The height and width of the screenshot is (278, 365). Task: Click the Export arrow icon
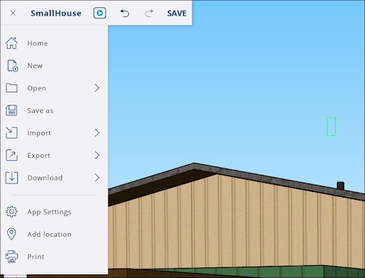(11, 155)
